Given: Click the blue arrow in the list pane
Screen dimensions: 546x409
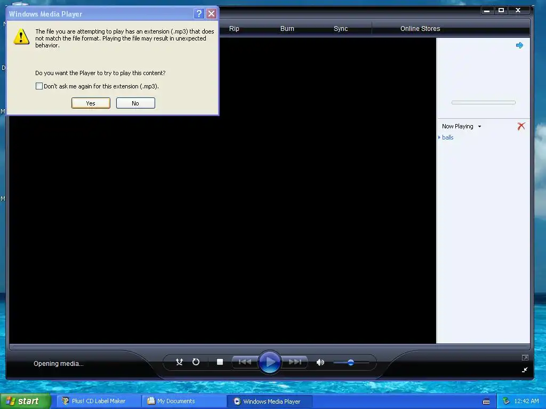Looking at the screenshot, I should pyautogui.click(x=519, y=45).
